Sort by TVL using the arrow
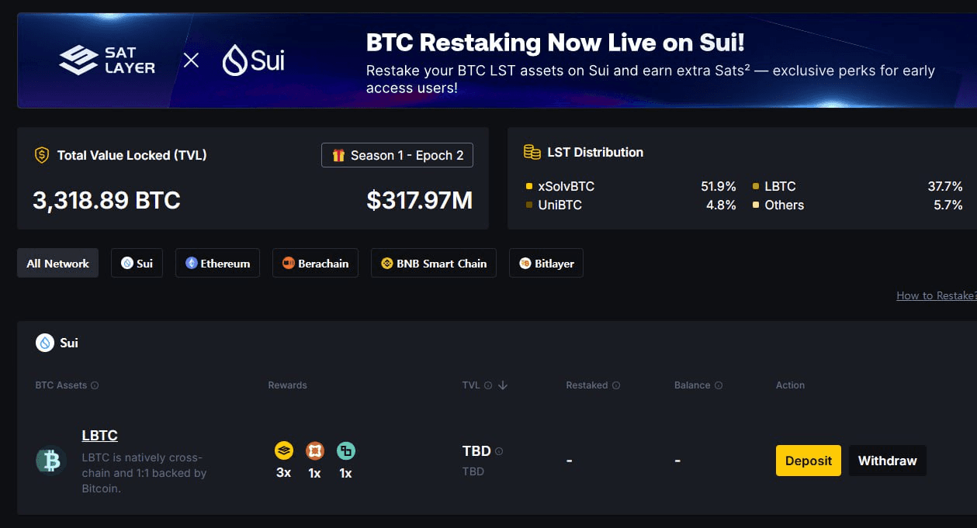This screenshot has width=977, height=528. click(x=503, y=385)
